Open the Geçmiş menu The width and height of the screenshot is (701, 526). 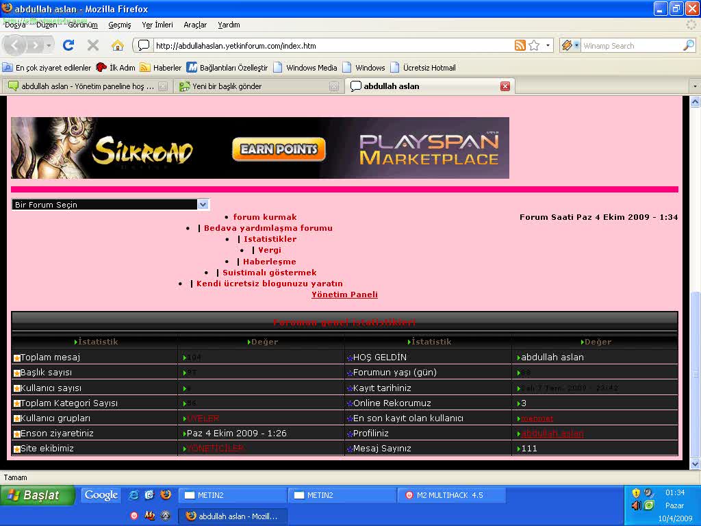(x=120, y=25)
